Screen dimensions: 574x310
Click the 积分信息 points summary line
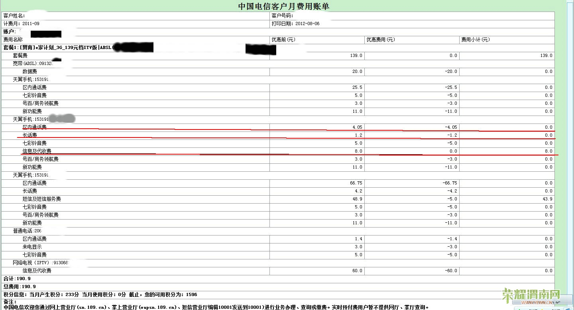point(100,295)
